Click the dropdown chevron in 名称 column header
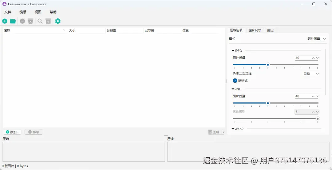 tap(64, 30)
